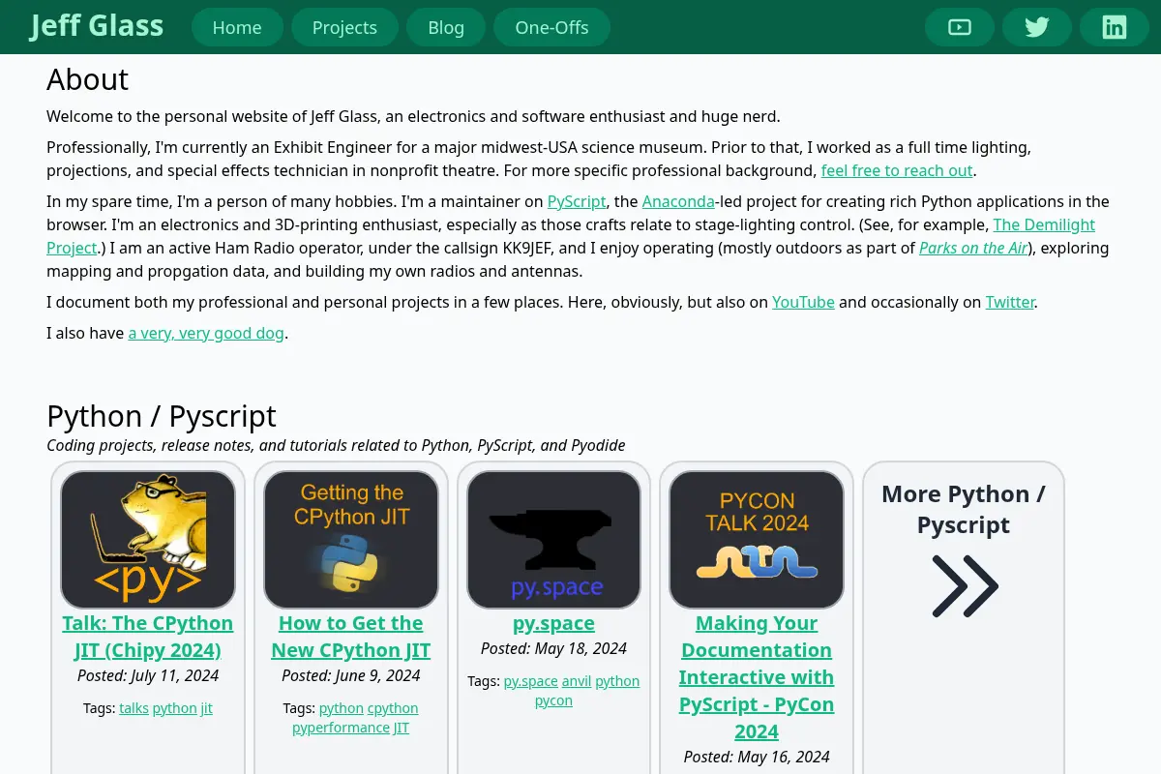The height and width of the screenshot is (774, 1161).
Task: Open the Getting the CPython JIT thumbnail
Action: (351, 540)
